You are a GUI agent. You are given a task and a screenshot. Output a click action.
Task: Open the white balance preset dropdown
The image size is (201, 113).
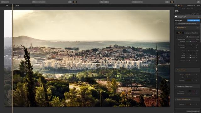click(x=194, y=37)
